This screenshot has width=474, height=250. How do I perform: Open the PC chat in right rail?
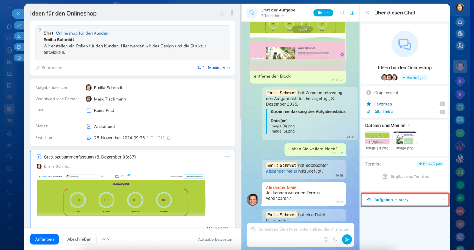point(460,198)
